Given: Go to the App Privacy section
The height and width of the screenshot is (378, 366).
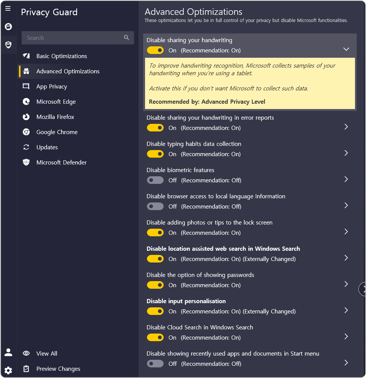Looking at the screenshot, I should point(52,86).
